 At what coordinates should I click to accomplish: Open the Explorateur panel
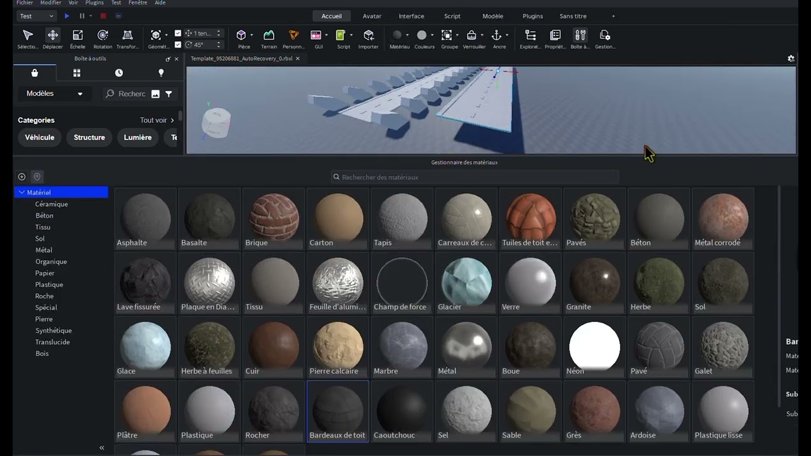(530, 38)
